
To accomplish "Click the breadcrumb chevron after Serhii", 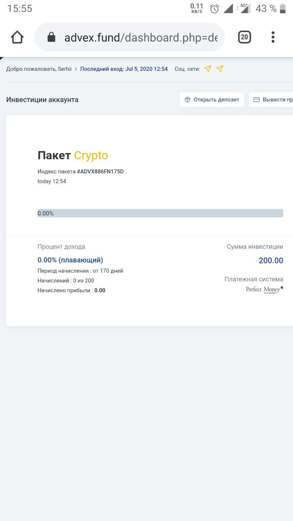I will point(76,69).
